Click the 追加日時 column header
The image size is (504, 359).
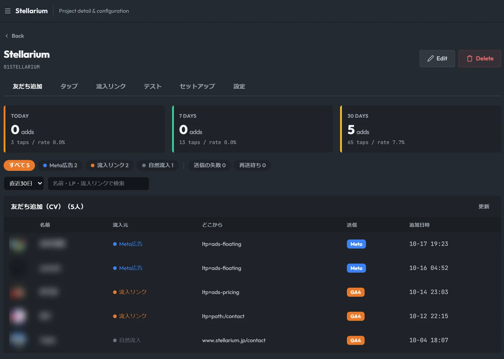419,225
